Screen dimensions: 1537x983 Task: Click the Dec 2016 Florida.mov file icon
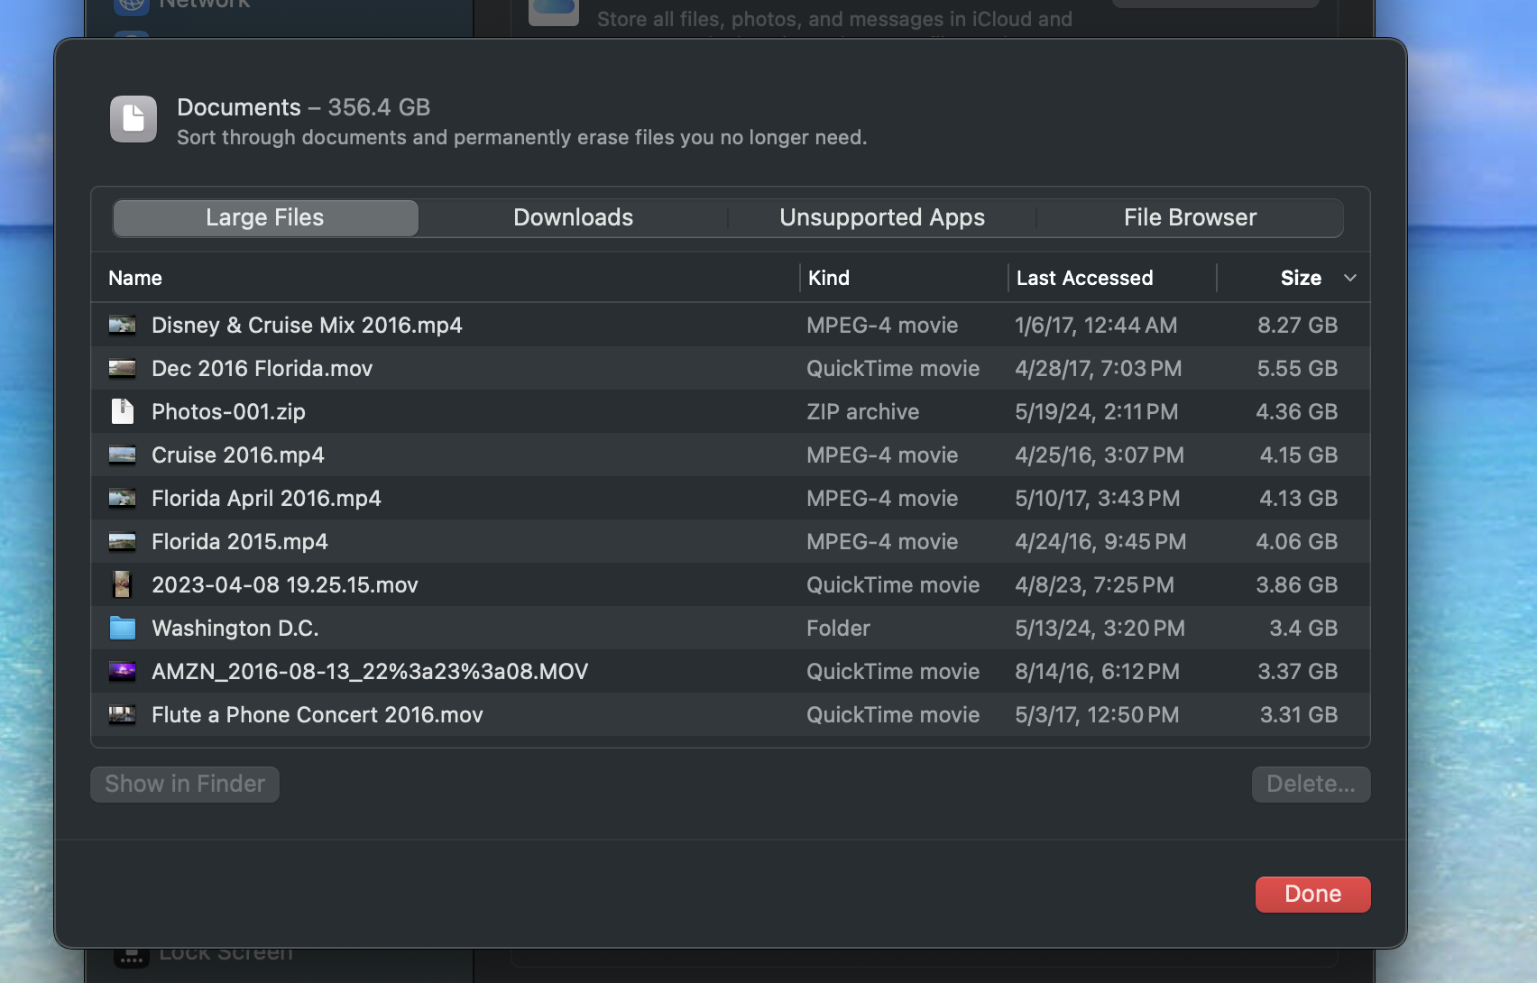[122, 368]
